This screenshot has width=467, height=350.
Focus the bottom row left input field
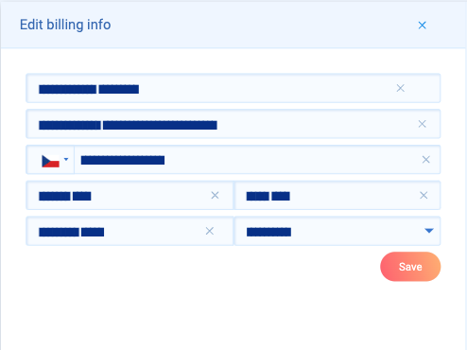[130, 231]
